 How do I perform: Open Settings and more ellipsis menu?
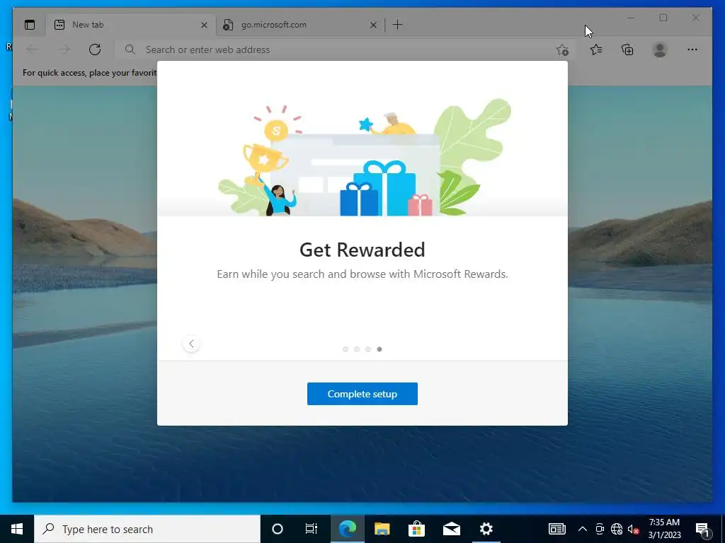click(692, 49)
